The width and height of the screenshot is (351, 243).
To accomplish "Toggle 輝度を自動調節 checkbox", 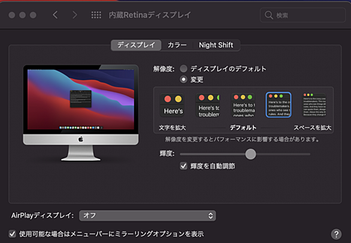I will (x=183, y=166).
